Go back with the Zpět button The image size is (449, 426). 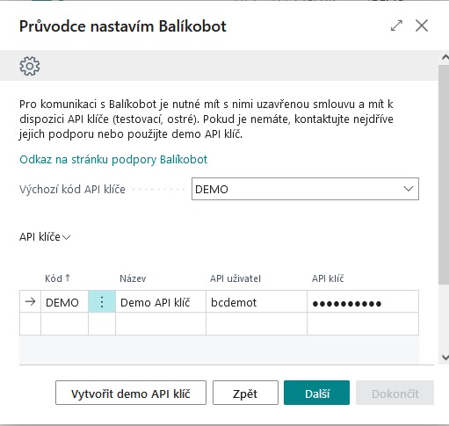245,393
